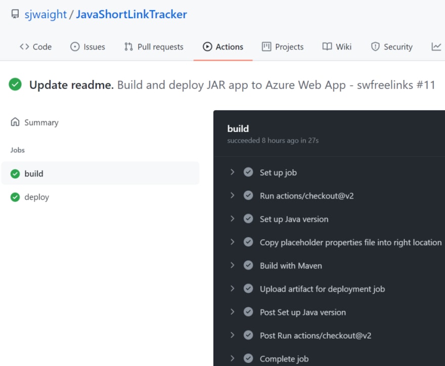This screenshot has height=366, width=445.
Task: Click the succeeded 8 hours ago text
Action: (x=273, y=141)
